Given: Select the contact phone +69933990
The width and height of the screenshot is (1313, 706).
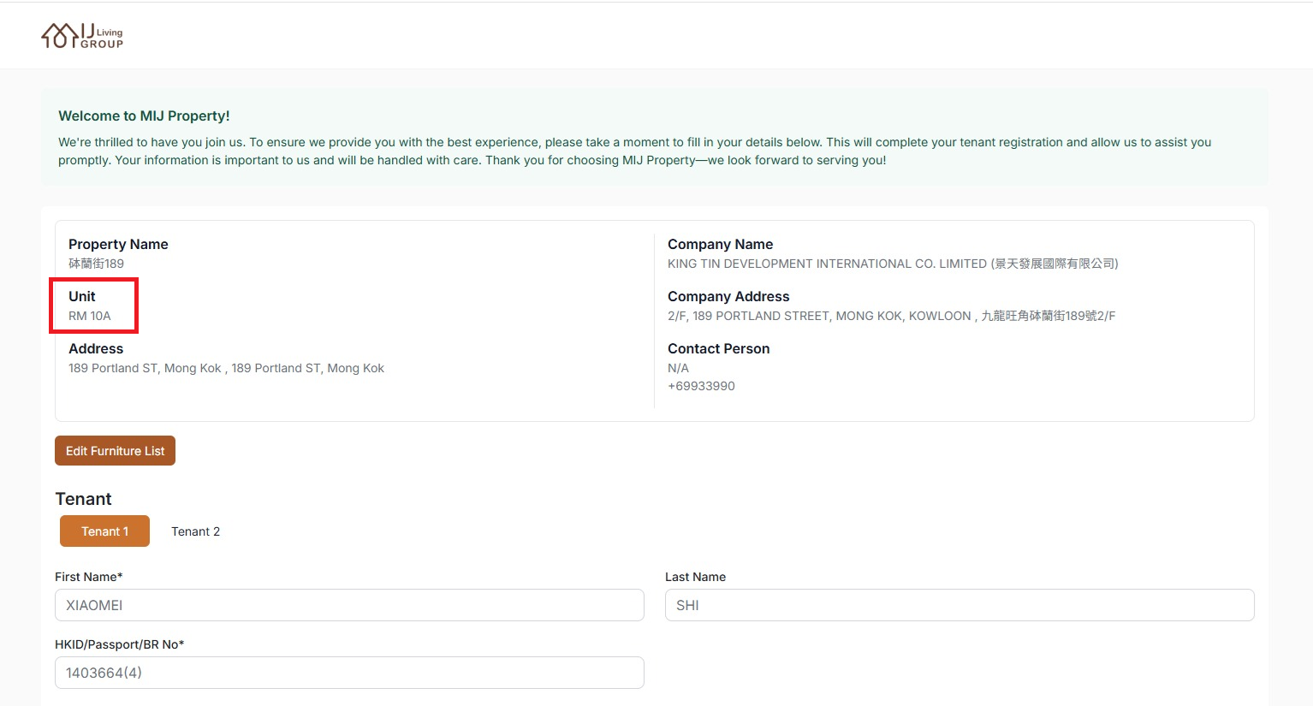Looking at the screenshot, I should pos(701,386).
